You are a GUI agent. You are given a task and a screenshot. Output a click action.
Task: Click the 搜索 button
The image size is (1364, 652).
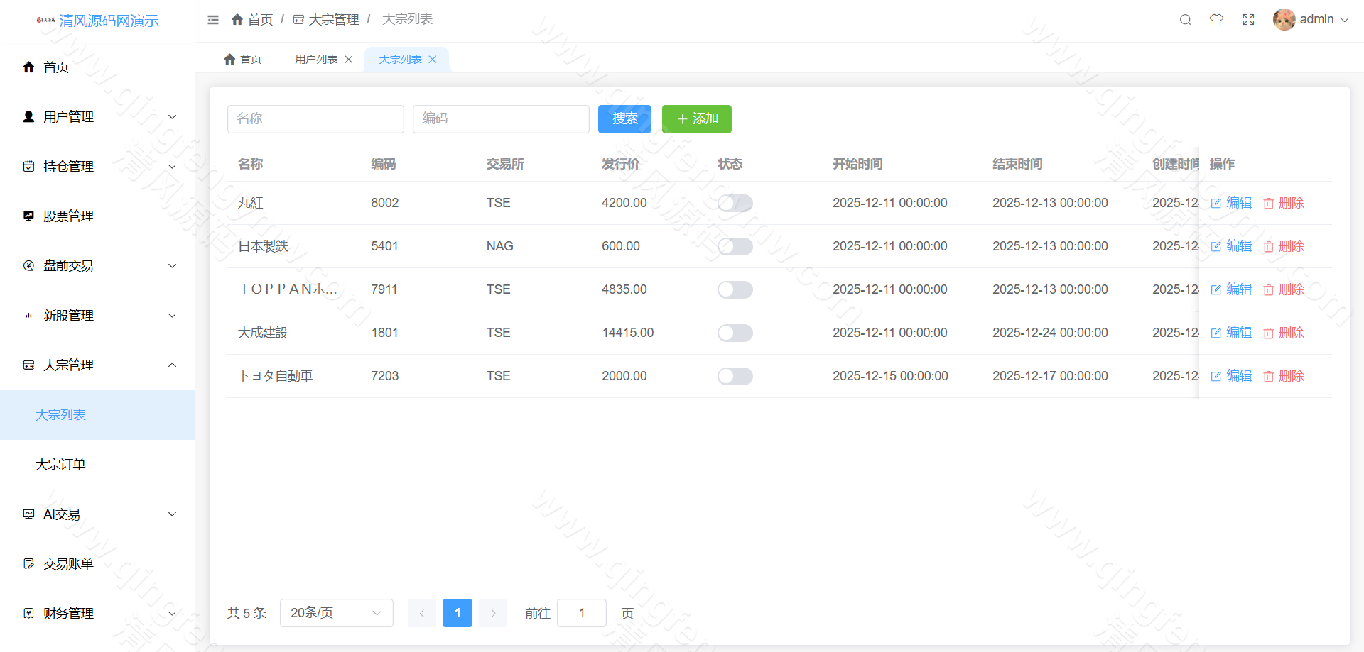click(x=624, y=119)
